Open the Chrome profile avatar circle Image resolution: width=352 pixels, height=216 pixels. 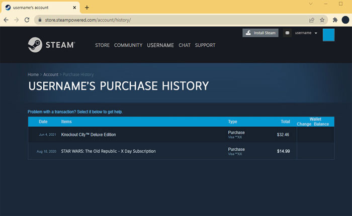[x=345, y=20]
